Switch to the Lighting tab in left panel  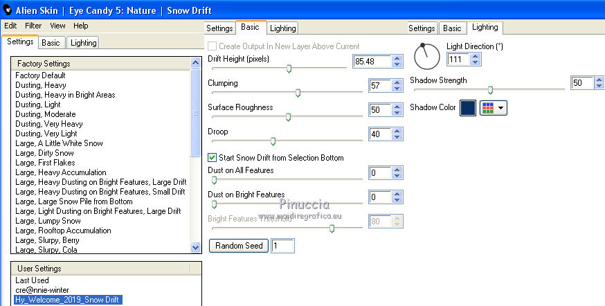point(83,43)
